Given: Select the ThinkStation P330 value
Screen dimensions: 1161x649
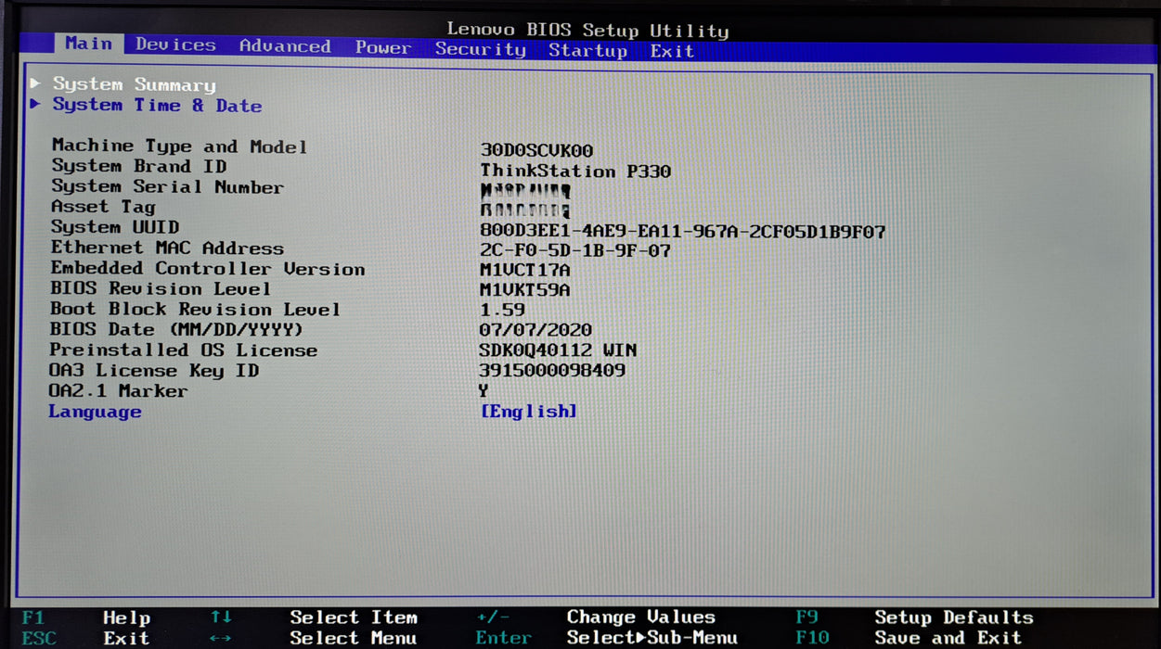Looking at the screenshot, I should [575, 172].
